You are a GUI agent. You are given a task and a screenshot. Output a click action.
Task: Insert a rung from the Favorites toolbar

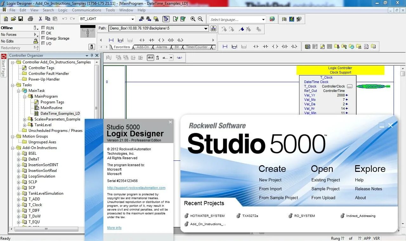(111, 40)
